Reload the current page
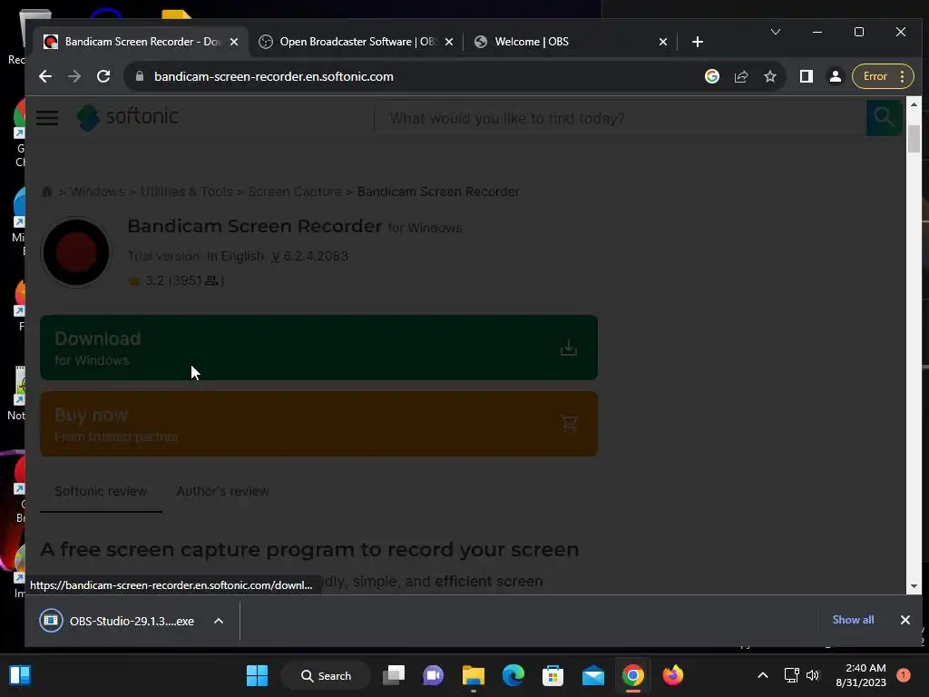The height and width of the screenshot is (697, 929). [103, 76]
